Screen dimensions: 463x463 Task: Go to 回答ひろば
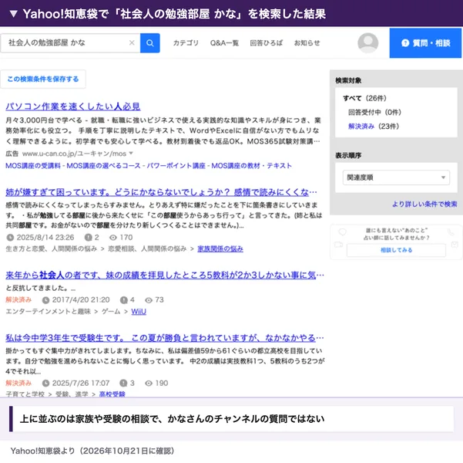tap(266, 43)
